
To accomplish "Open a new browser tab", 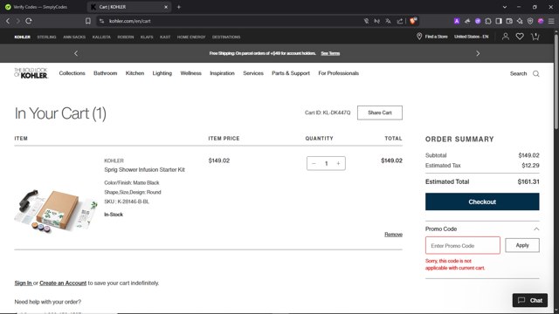I will (x=179, y=7).
